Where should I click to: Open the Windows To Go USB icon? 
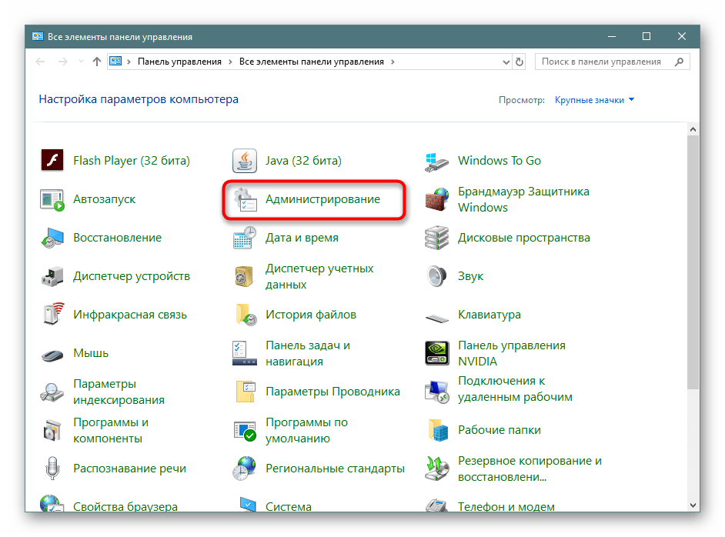[x=436, y=162]
